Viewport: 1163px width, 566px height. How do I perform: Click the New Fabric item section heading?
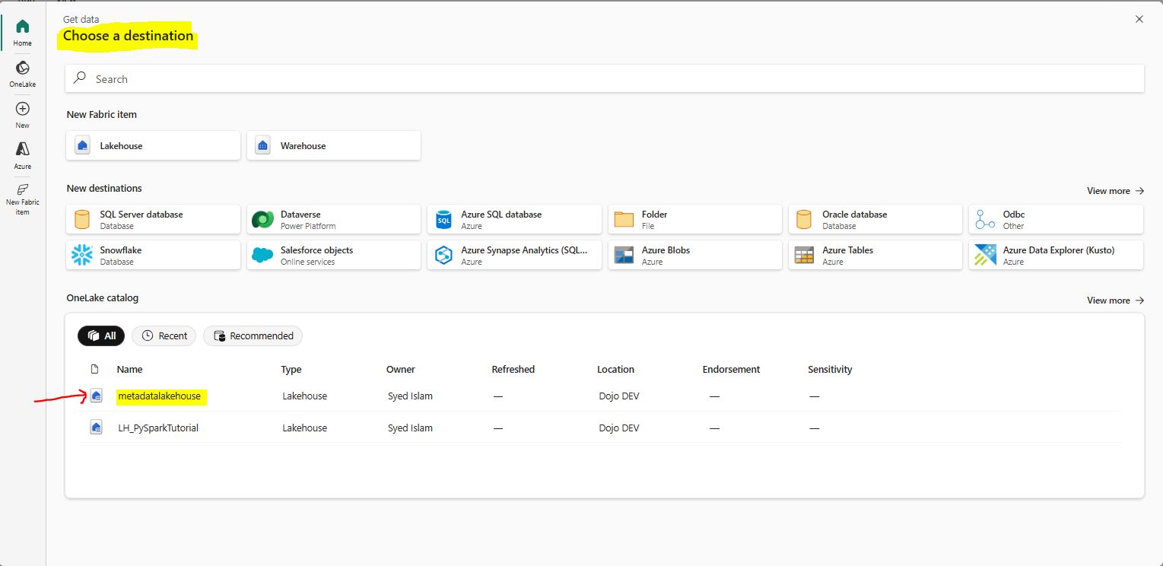(x=102, y=115)
